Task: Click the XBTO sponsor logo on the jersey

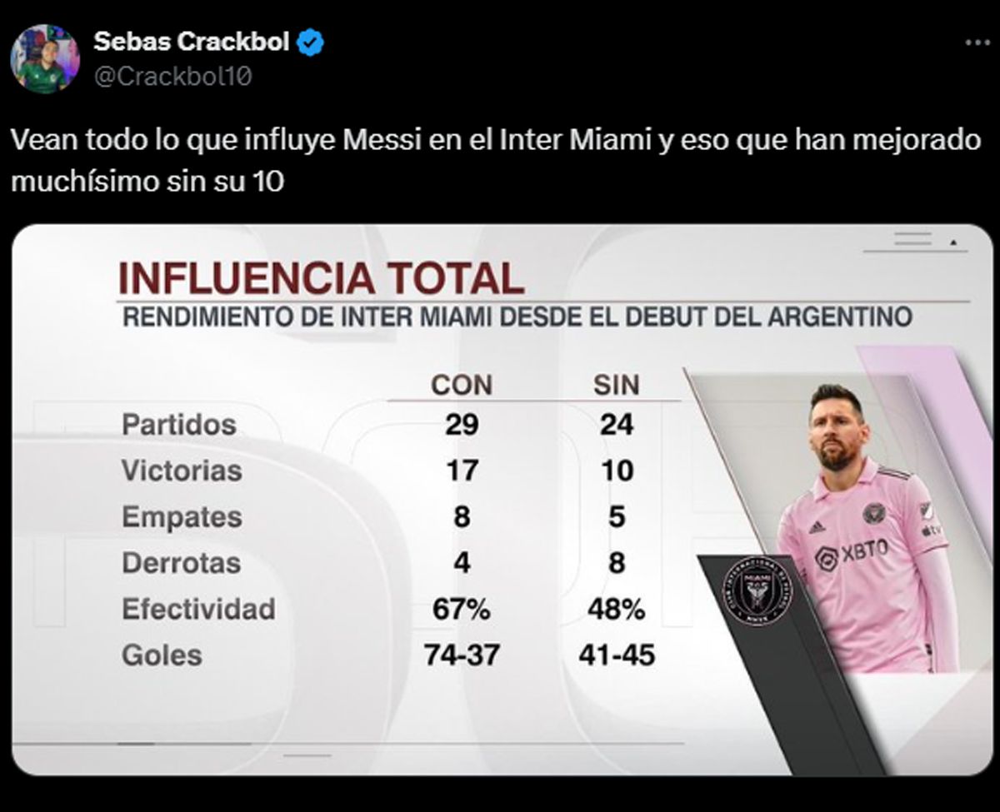Action: point(852,554)
